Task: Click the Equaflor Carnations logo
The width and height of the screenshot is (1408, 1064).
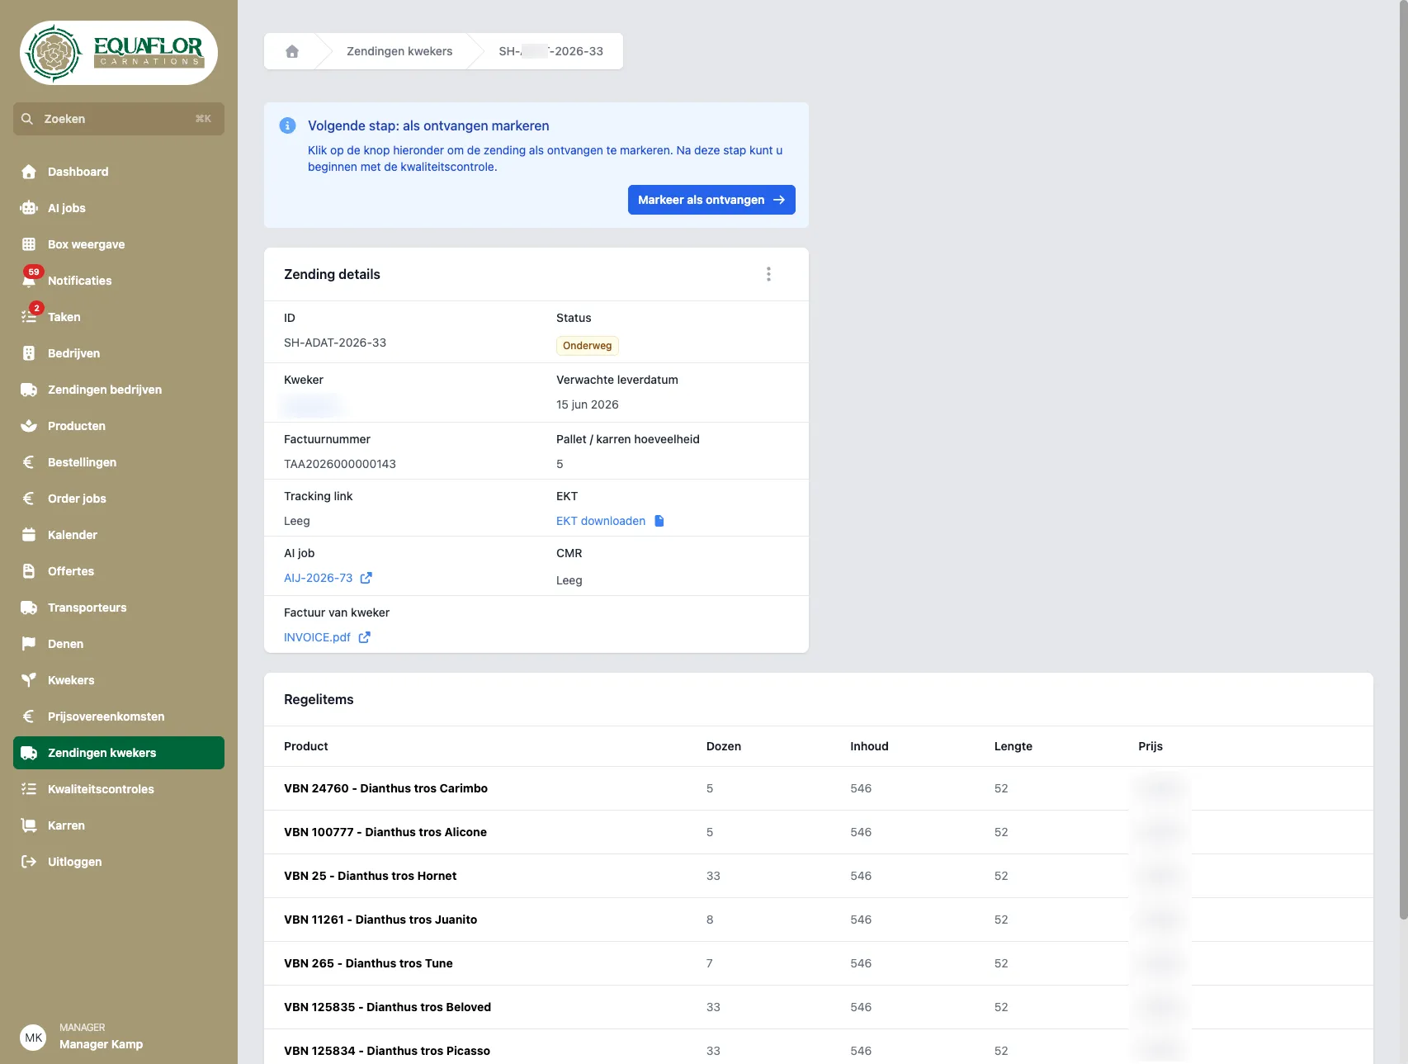Action: [x=119, y=53]
